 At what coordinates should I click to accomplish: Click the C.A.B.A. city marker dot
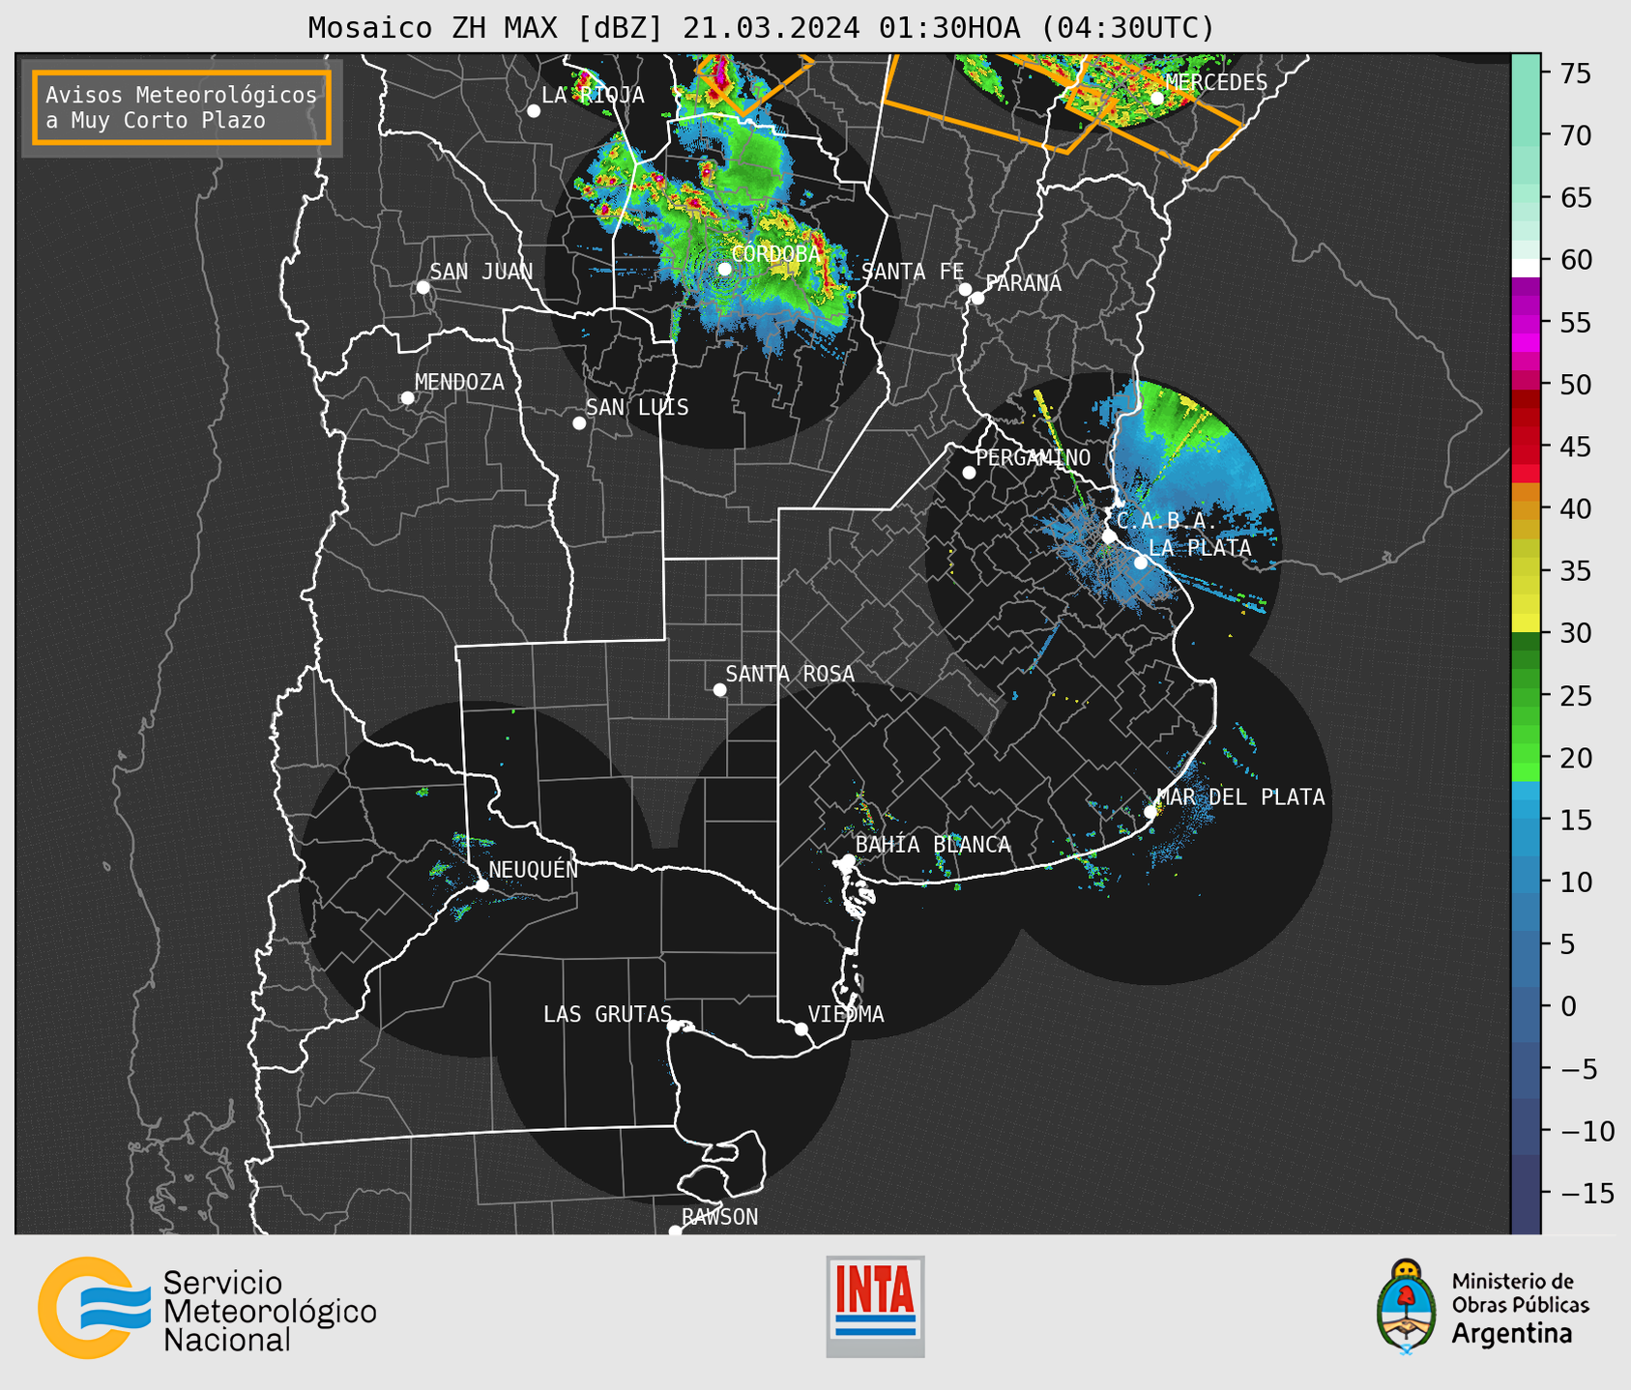[x=1109, y=536]
